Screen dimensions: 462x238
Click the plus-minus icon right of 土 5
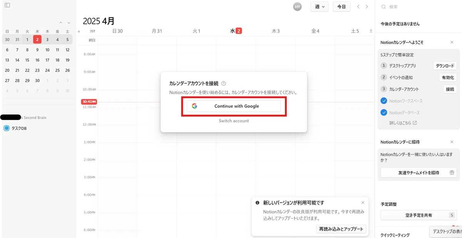371,31
